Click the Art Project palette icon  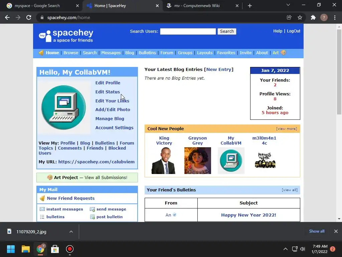(50, 177)
